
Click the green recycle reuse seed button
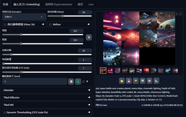point(78,82)
